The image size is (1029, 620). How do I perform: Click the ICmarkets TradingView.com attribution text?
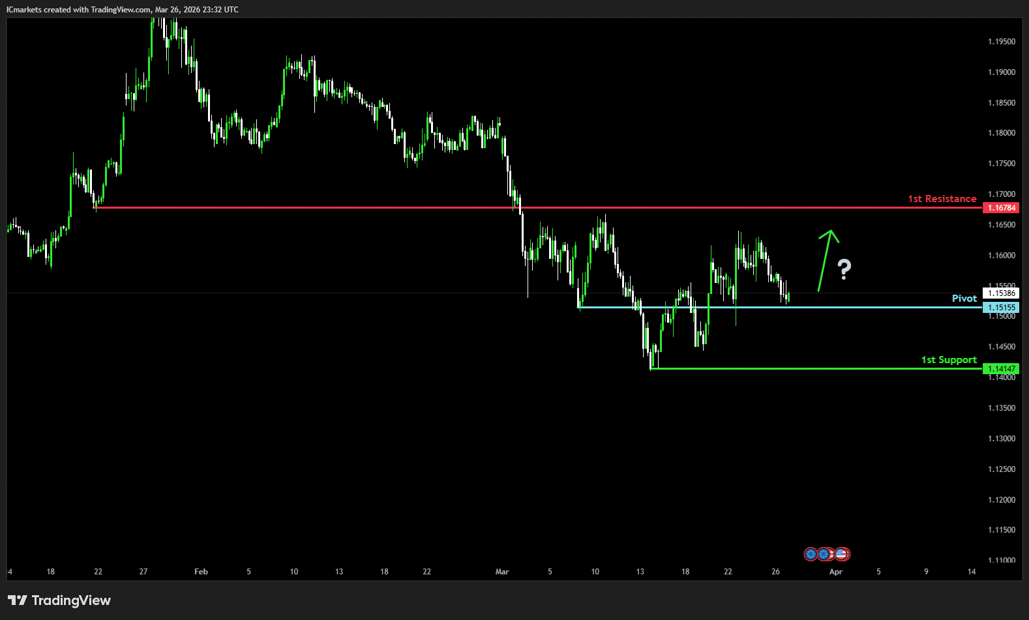coord(123,10)
